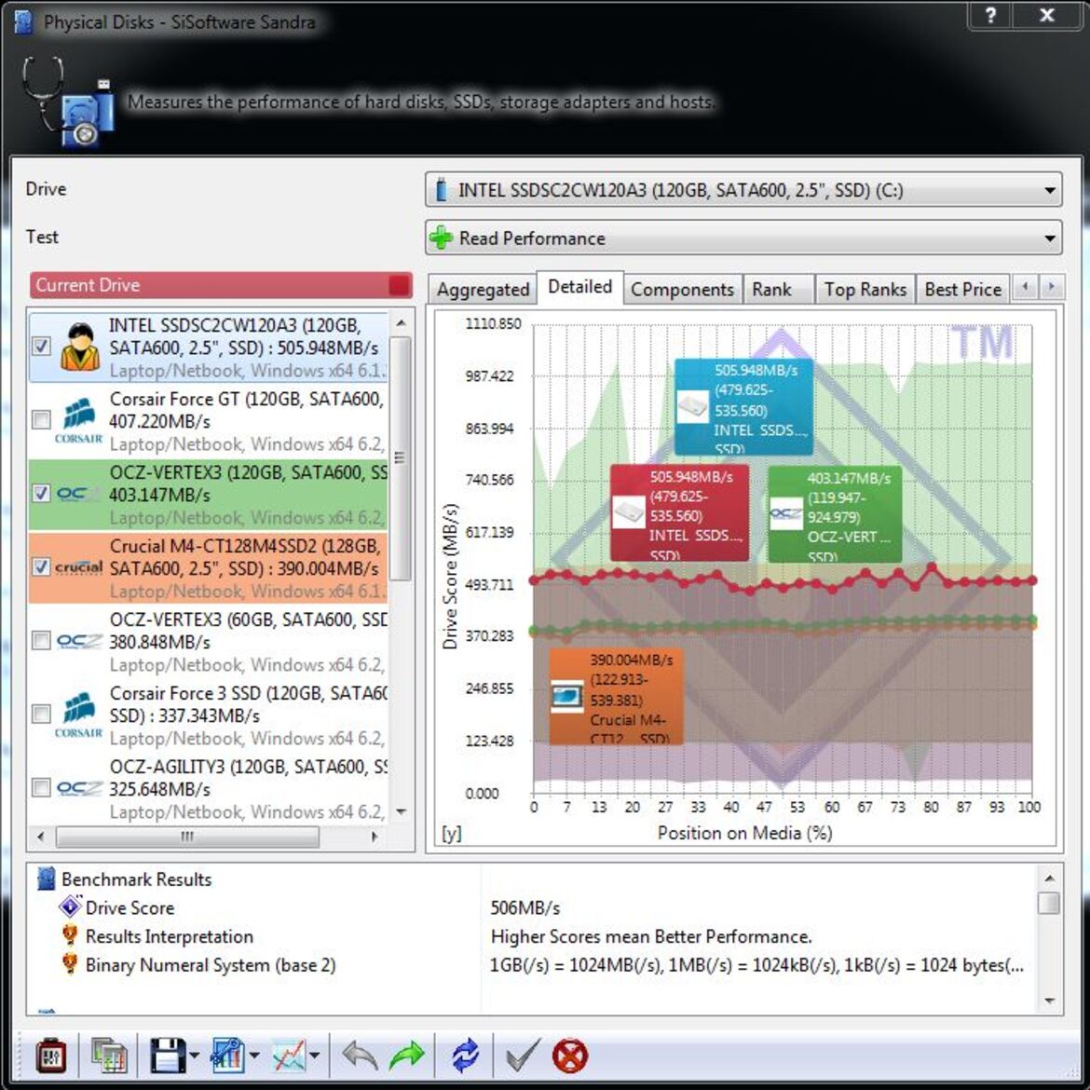View the Best Price tab
1090x1090 pixels.
pos(963,289)
